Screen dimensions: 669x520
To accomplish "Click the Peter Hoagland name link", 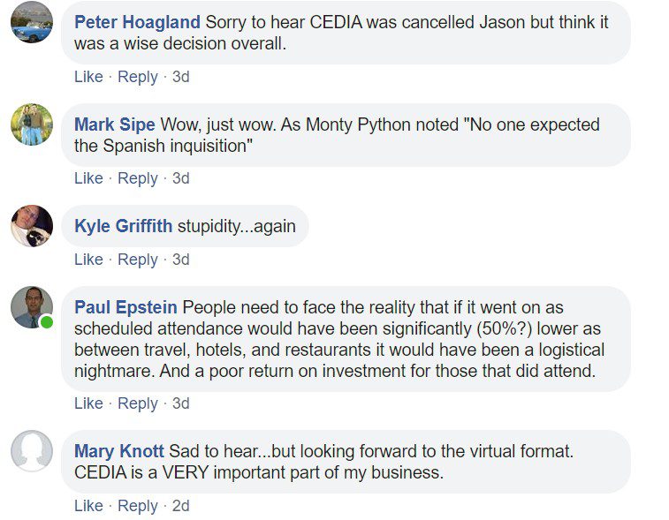I will [137, 22].
